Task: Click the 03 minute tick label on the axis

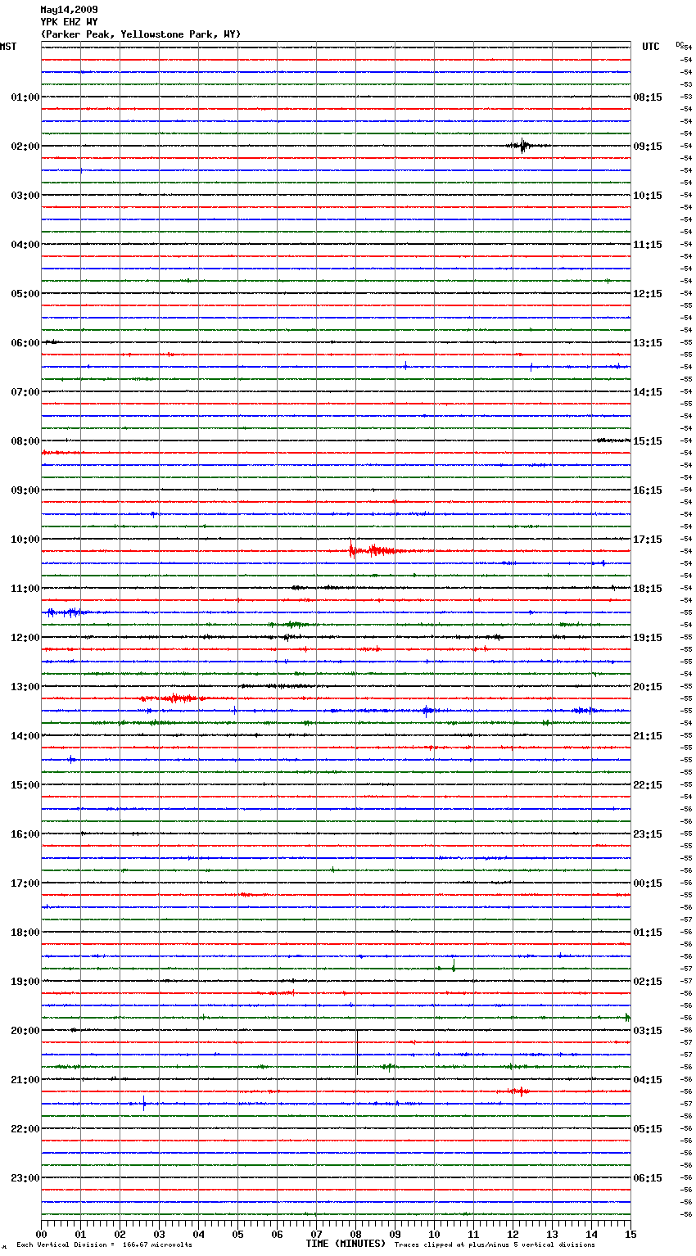Action: [x=159, y=1234]
